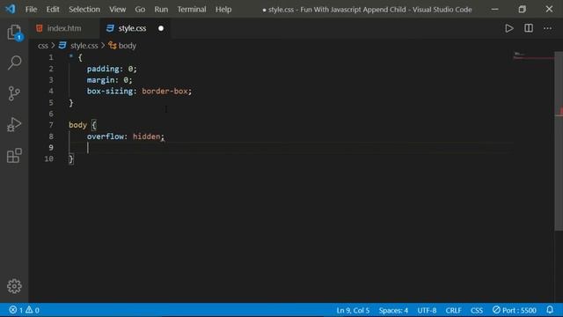Click the closing brace on line 10
Image resolution: width=563 pixels, height=317 pixels.
(x=71, y=158)
